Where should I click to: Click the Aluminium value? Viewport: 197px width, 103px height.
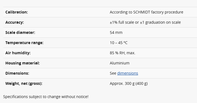pyautogui.click(x=120, y=63)
